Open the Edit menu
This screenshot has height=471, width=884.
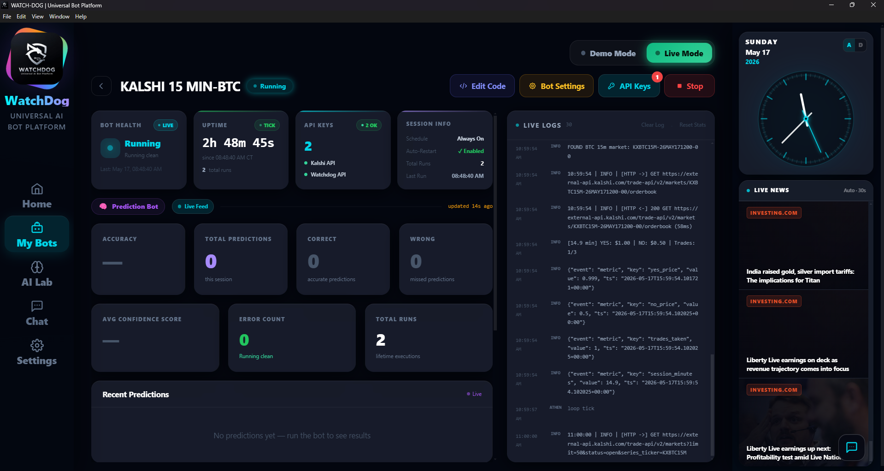[21, 17]
